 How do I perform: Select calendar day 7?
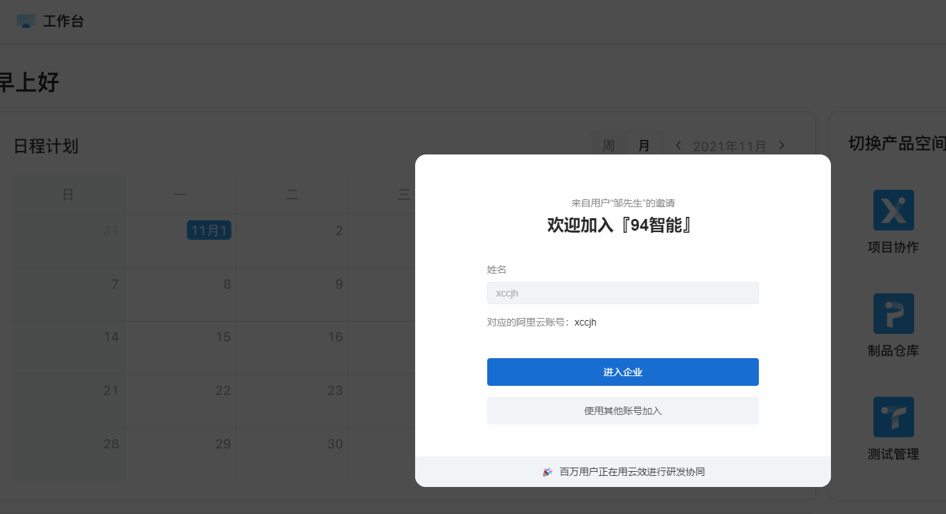[x=115, y=284]
